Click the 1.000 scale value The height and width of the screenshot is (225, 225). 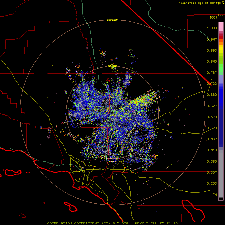[212, 28]
